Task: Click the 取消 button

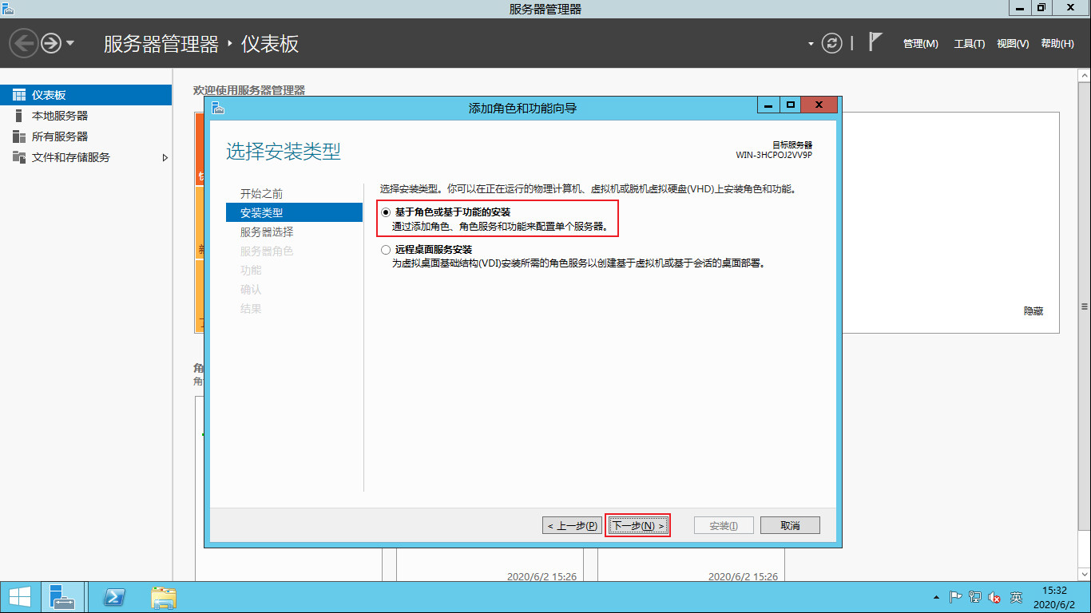Action: pyautogui.click(x=789, y=524)
